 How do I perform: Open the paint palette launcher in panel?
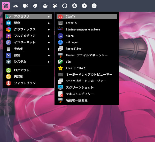[x=55, y=5]
